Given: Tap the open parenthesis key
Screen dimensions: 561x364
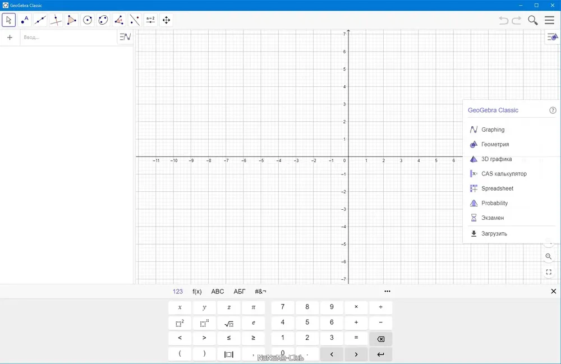Looking at the screenshot, I should click(180, 354).
